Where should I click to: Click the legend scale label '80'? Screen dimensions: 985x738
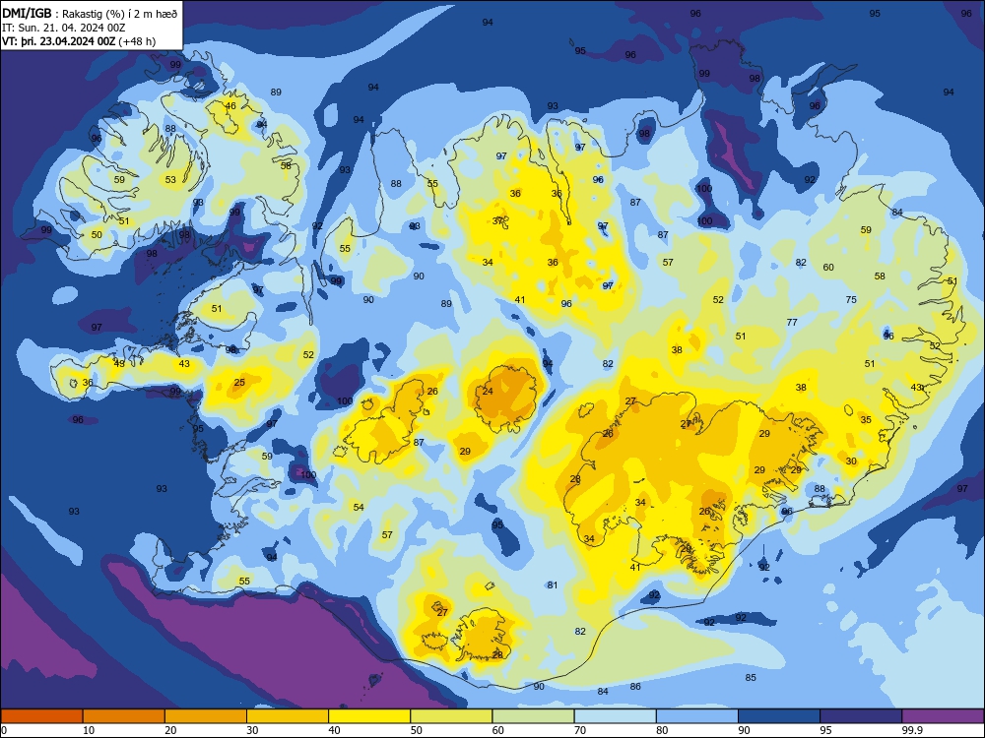point(662,730)
